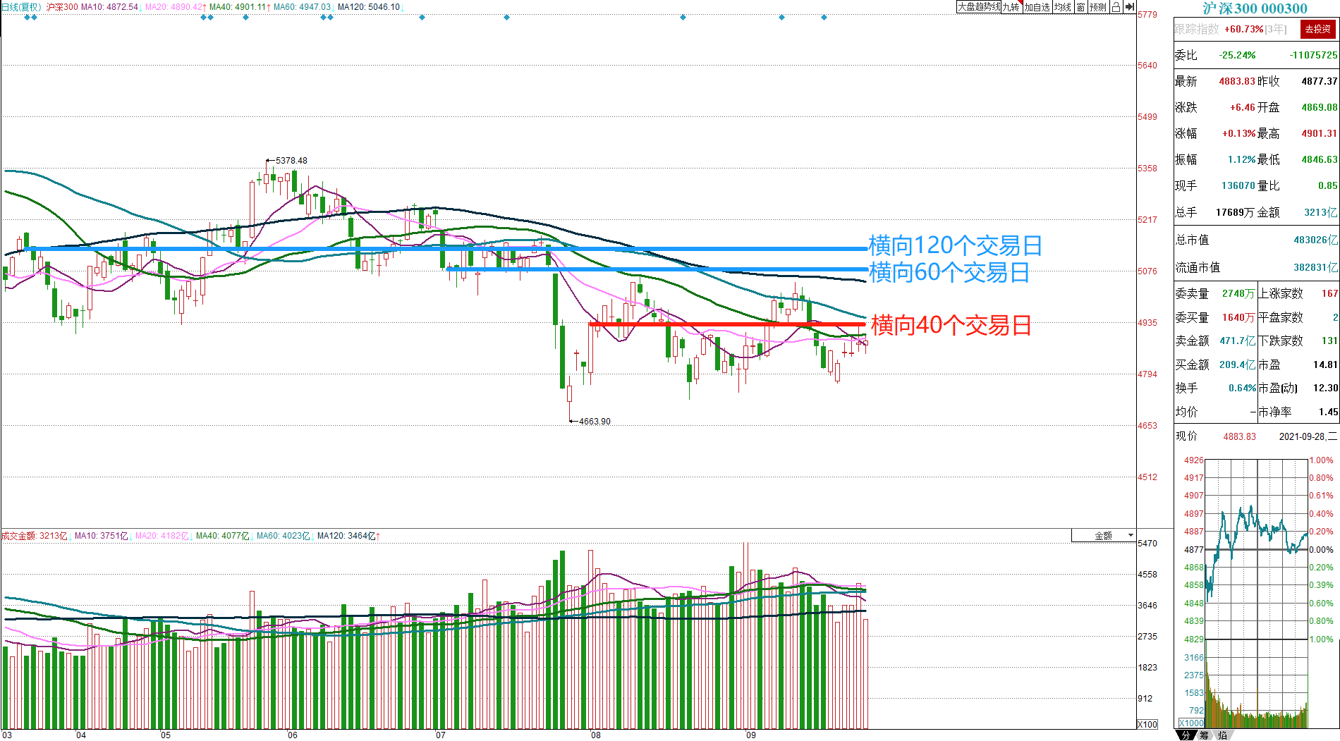Click the 委比 -25.24% value
1340x741 pixels.
[x=1237, y=55]
